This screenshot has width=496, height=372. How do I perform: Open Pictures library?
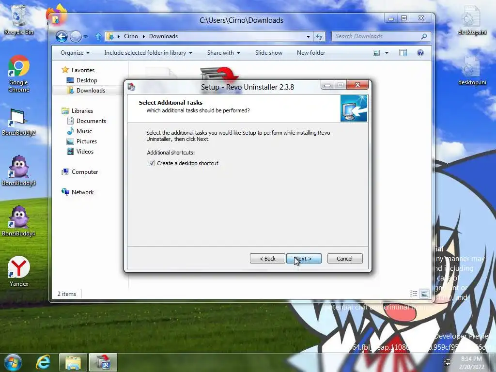(86, 141)
